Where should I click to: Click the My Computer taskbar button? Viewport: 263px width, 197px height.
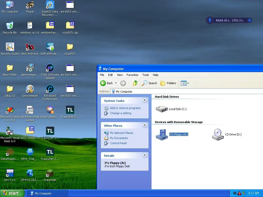[x=48, y=193]
